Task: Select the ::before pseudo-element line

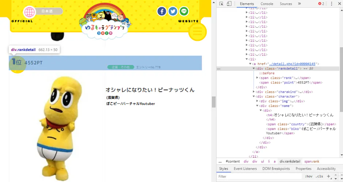Action: (x=267, y=73)
